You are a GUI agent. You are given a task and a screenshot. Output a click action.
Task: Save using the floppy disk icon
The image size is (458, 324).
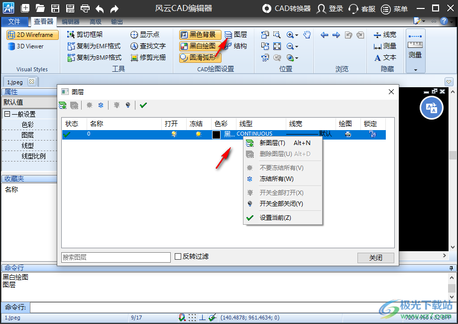[x=55, y=8]
